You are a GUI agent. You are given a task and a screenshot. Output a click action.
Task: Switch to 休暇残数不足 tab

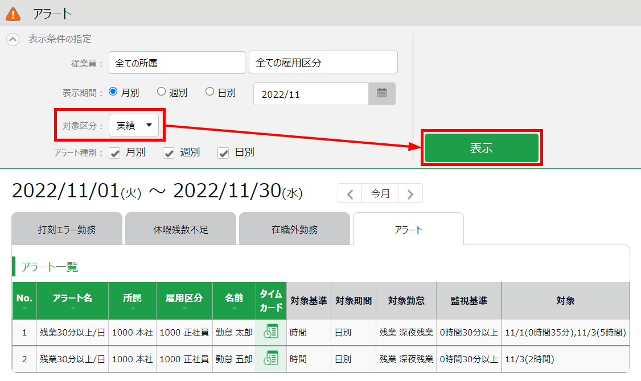tap(180, 229)
